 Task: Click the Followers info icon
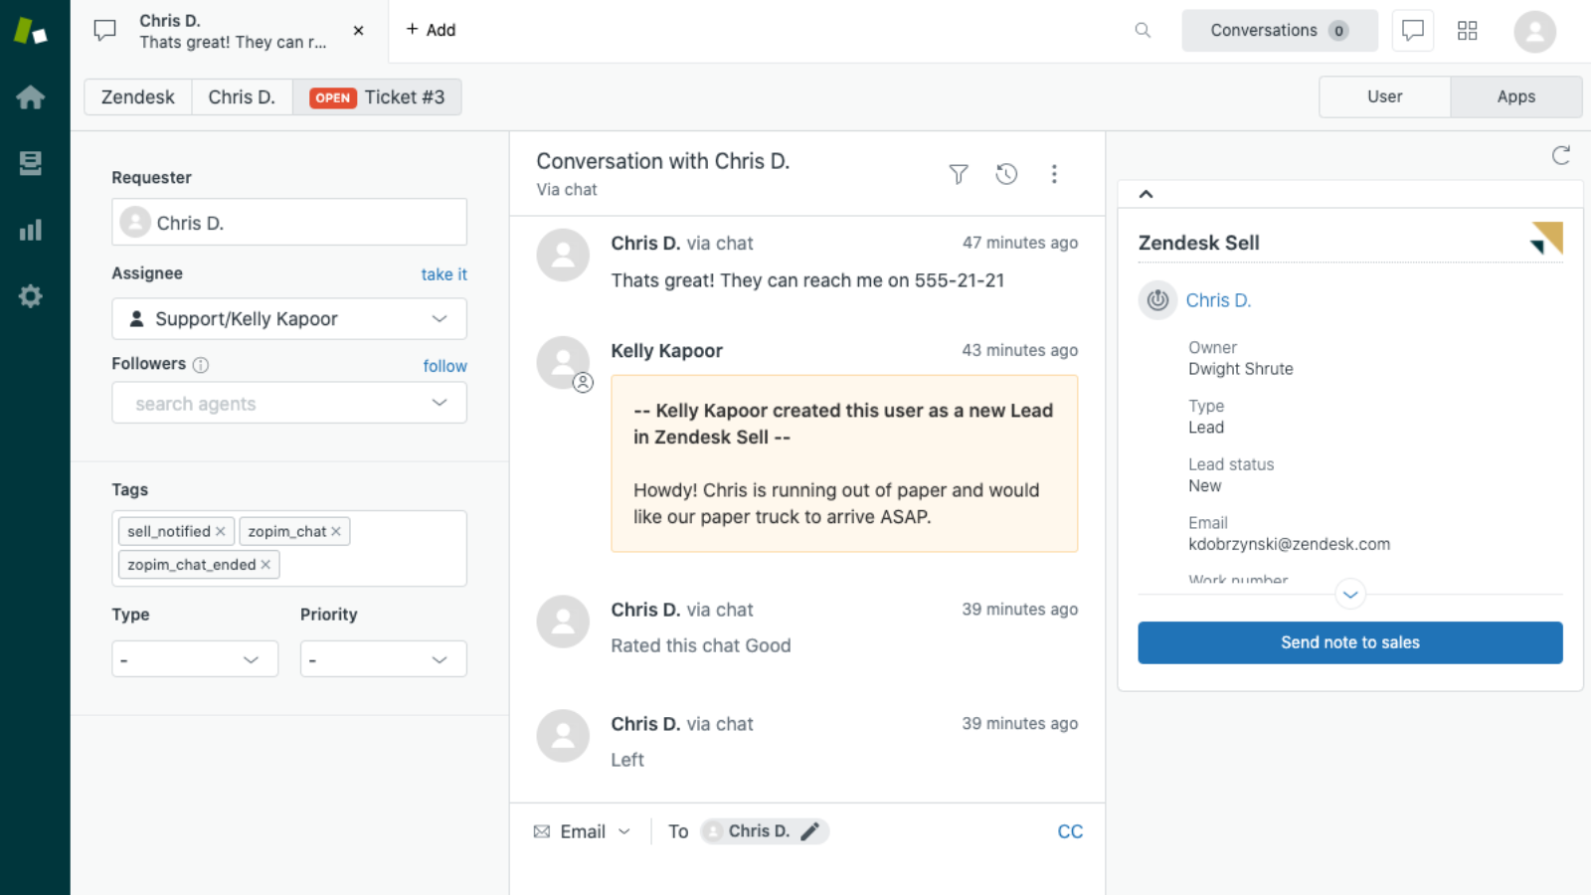tap(201, 365)
